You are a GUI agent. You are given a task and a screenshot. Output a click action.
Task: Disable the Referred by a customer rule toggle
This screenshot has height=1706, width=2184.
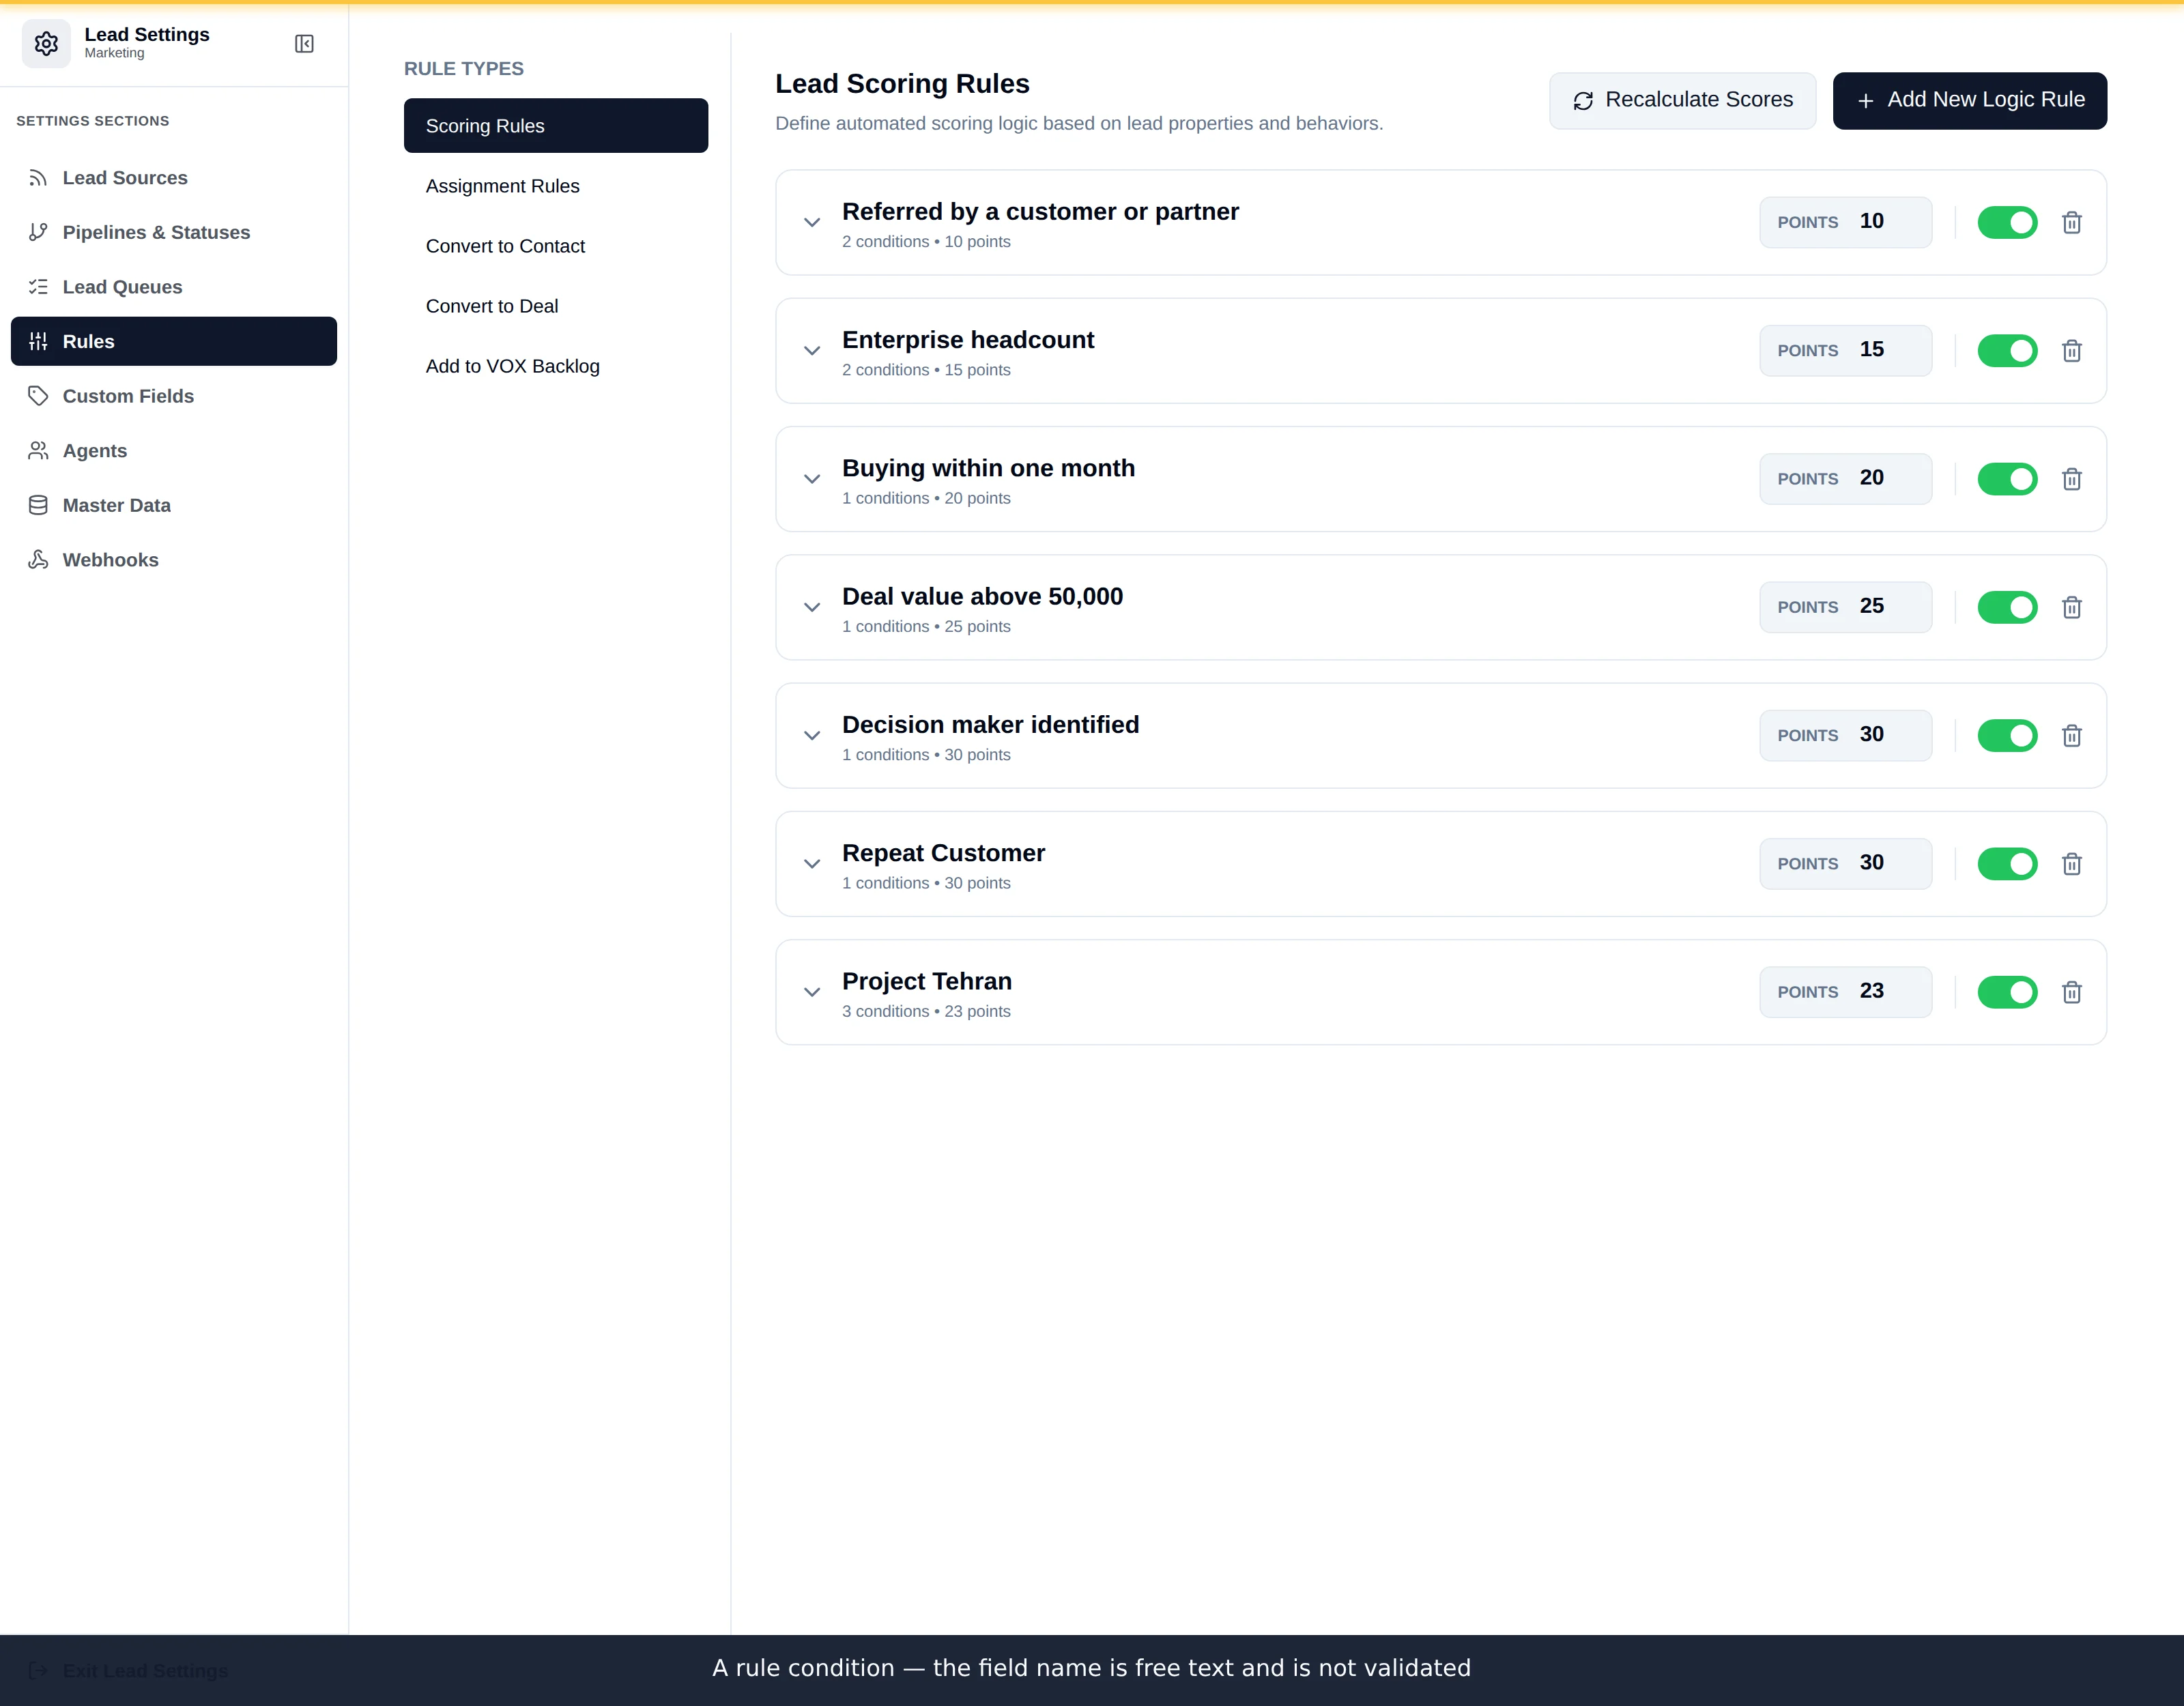pyautogui.click(x=2007, y=222)
